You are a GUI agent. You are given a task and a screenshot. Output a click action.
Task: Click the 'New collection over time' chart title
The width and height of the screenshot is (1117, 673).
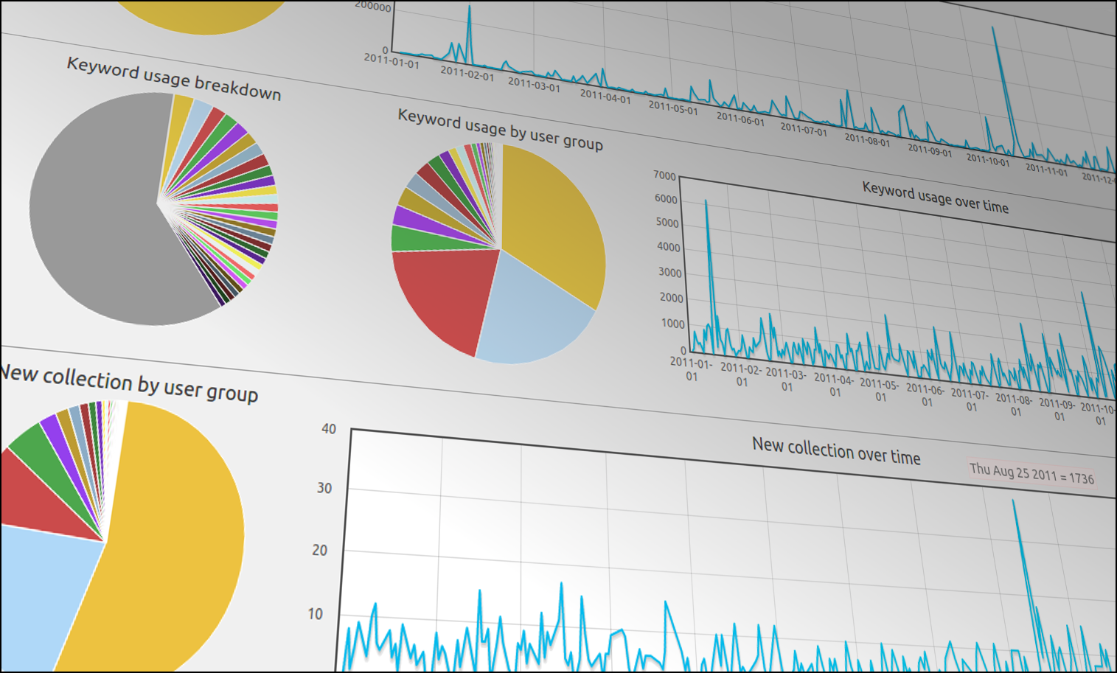click(836, 450)
